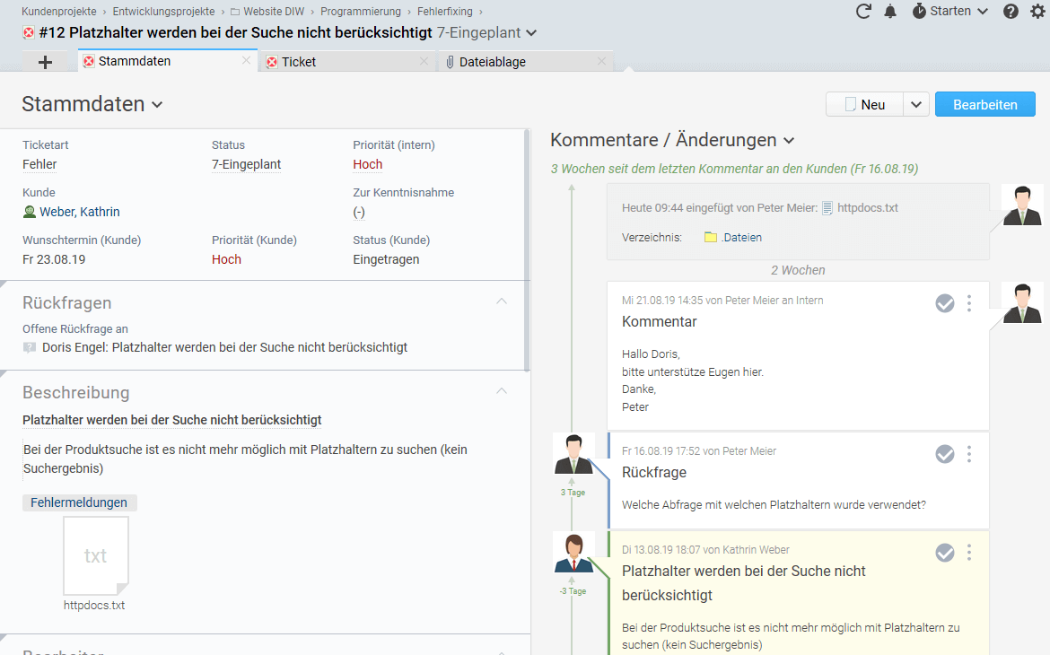1050x655 pixels.
Task: Toggle checkmark on Kathrin Weber entry
Action: [945, 553]
